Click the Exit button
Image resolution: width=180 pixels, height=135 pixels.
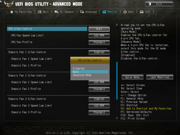pyautogui.click(x=159, y=4)
